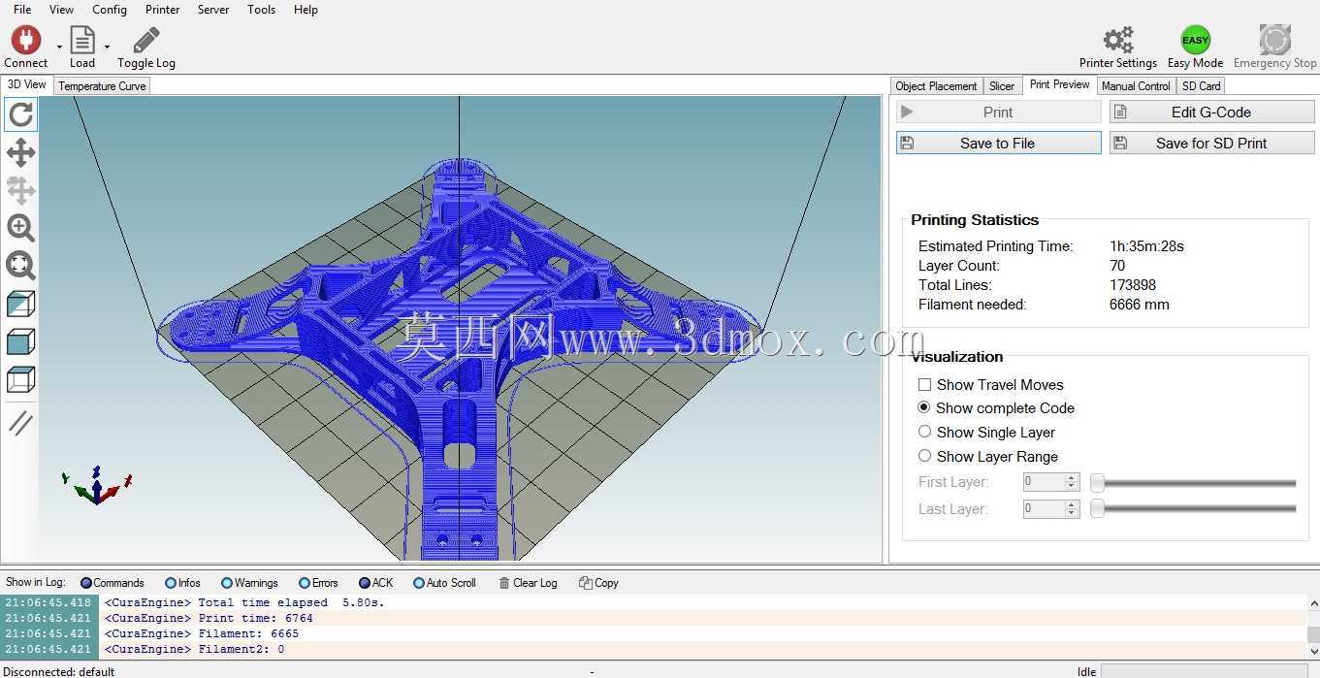This screenshot has height=678, width=1320.
Task: Open the Config menu
Action: pos(110,10)
